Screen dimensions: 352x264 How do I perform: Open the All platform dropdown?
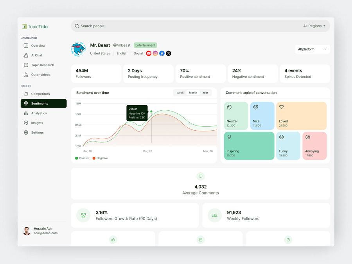tap(312, 49)
